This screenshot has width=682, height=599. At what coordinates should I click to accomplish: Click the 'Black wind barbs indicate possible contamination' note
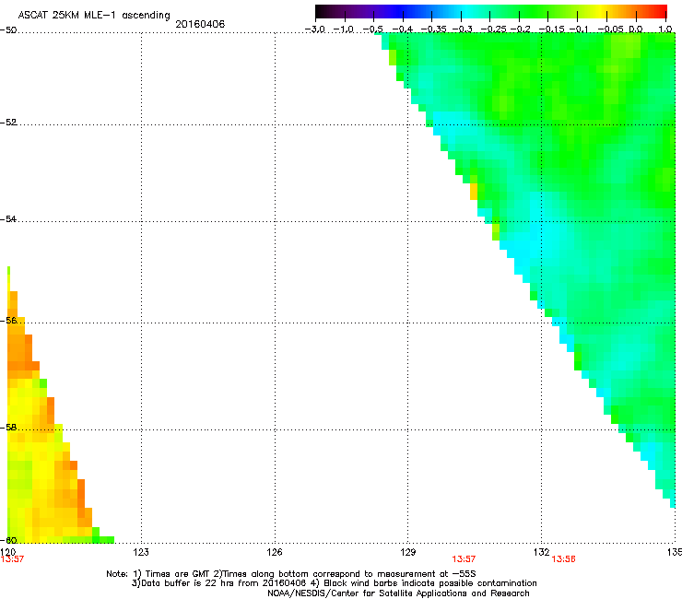point(430,583)
